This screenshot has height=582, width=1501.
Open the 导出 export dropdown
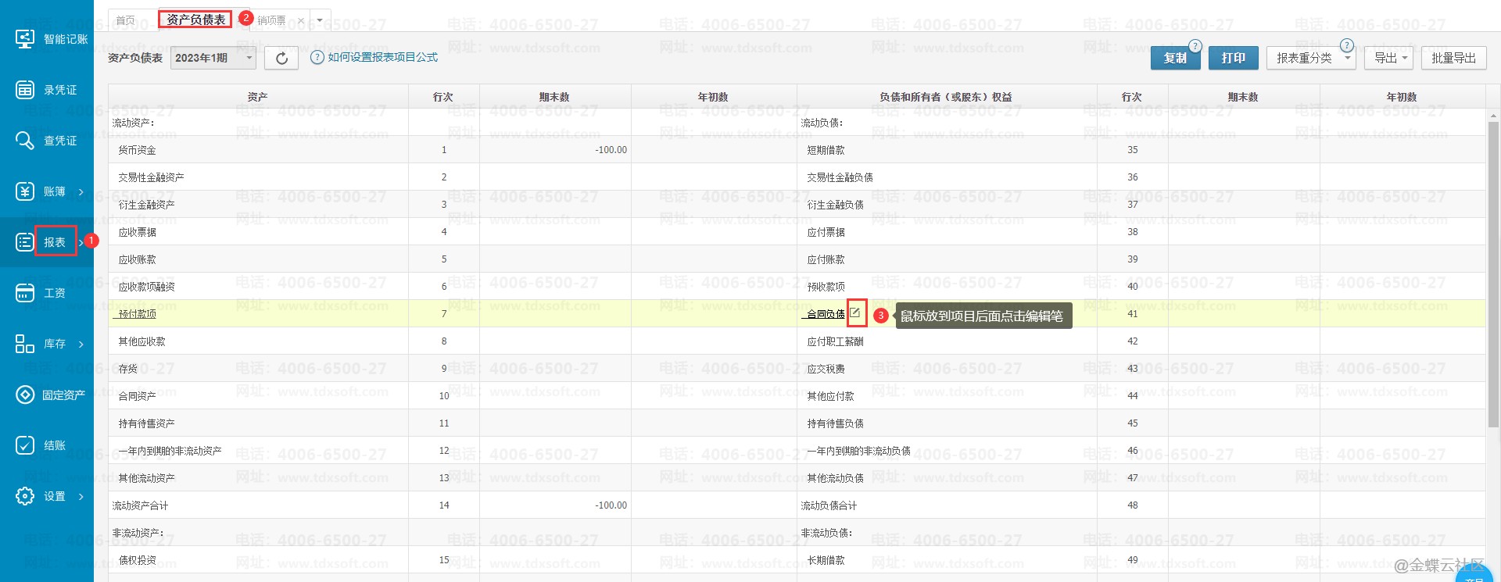(x=1390, y=58)
